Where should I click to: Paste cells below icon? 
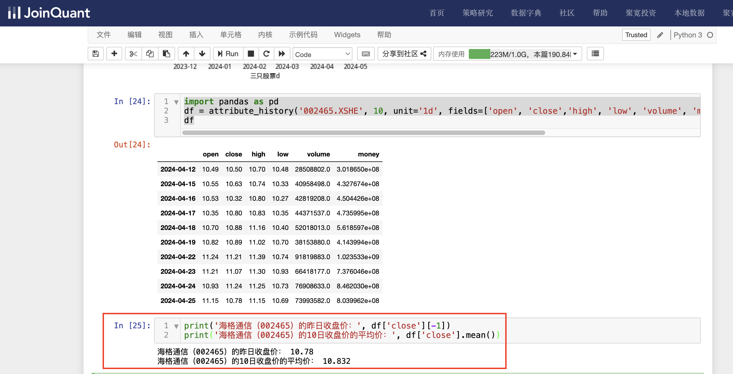(166, 54)
